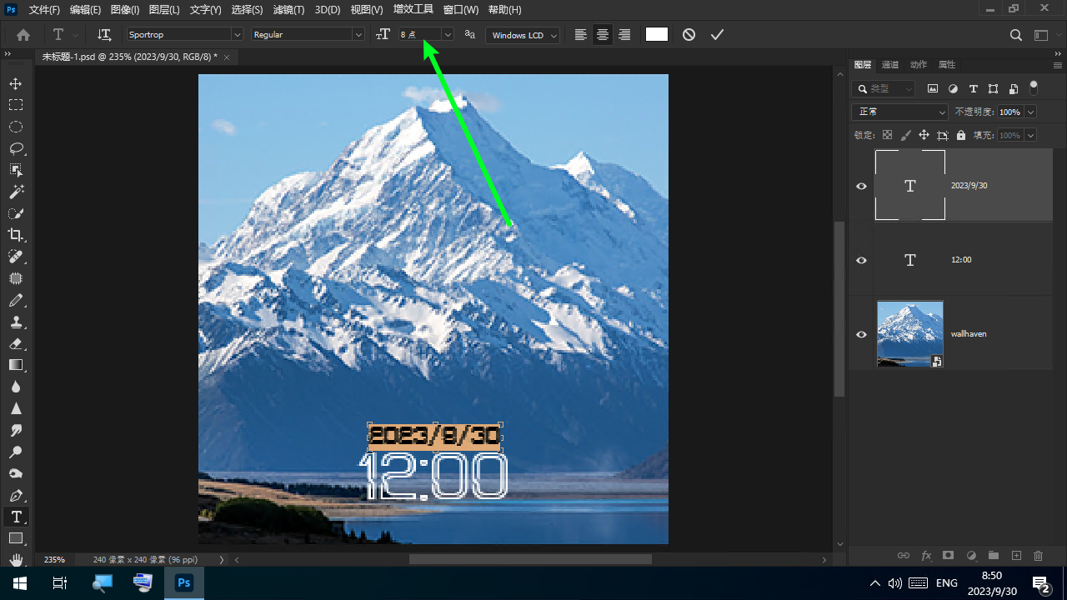Select the Move tool
This screenshot has height=600, width=1067.
pos(16,83)
